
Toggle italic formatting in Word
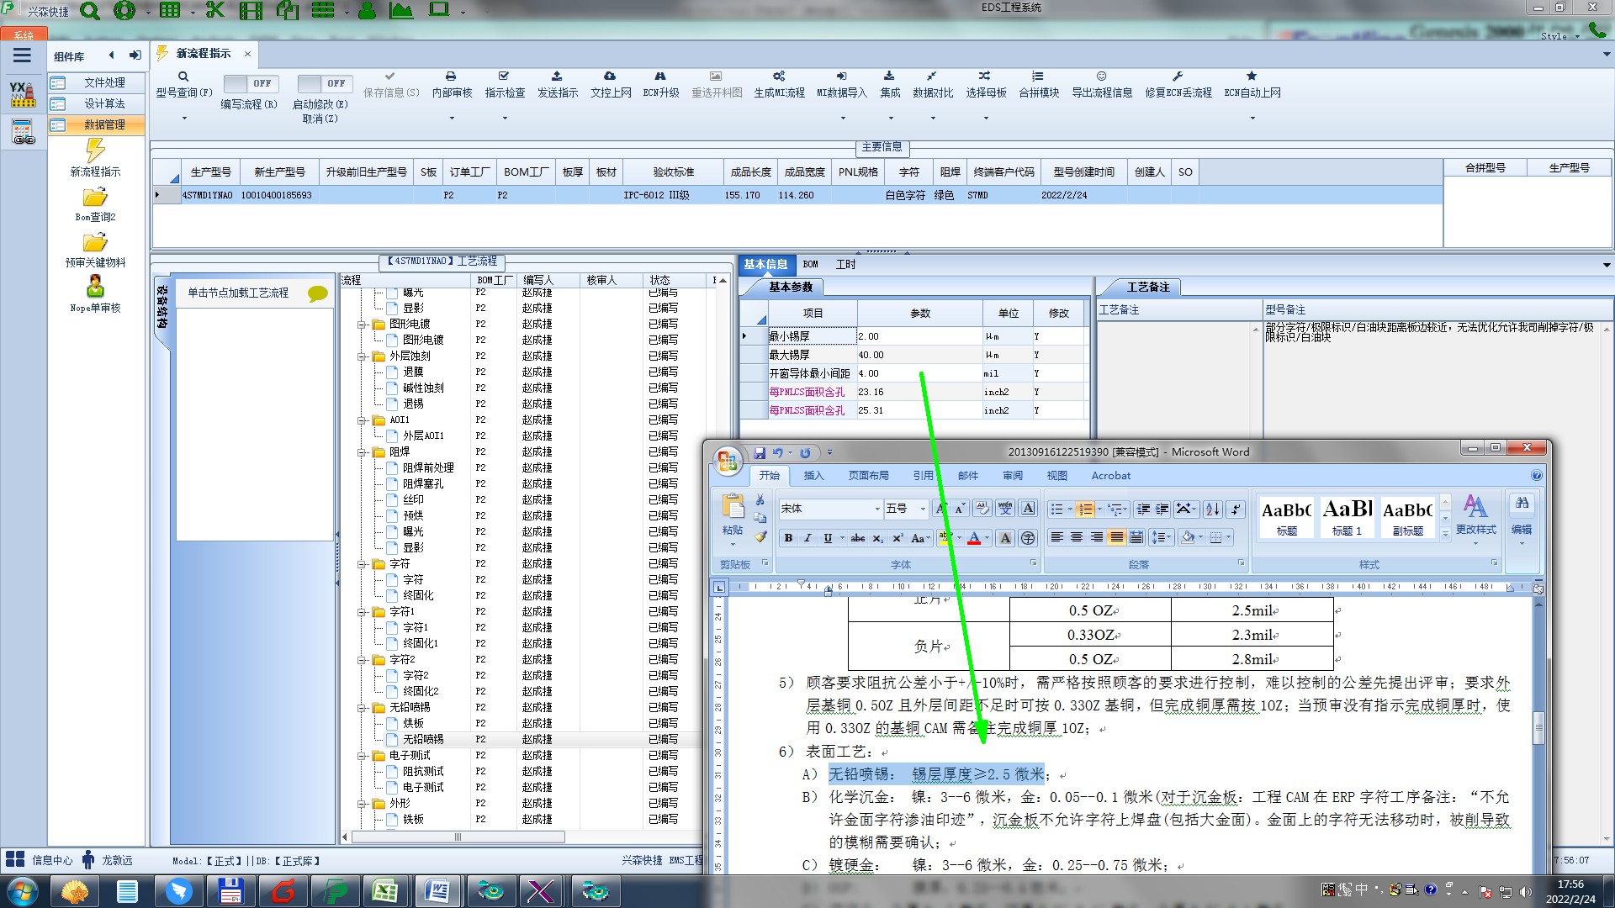(x=807, y=538)
